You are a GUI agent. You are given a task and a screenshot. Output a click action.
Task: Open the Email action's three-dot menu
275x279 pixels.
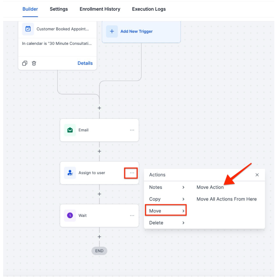(132, 130)
